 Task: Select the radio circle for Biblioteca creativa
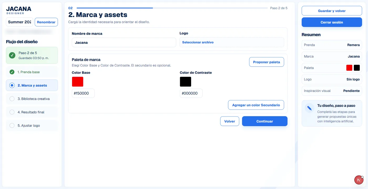[12, 99]
